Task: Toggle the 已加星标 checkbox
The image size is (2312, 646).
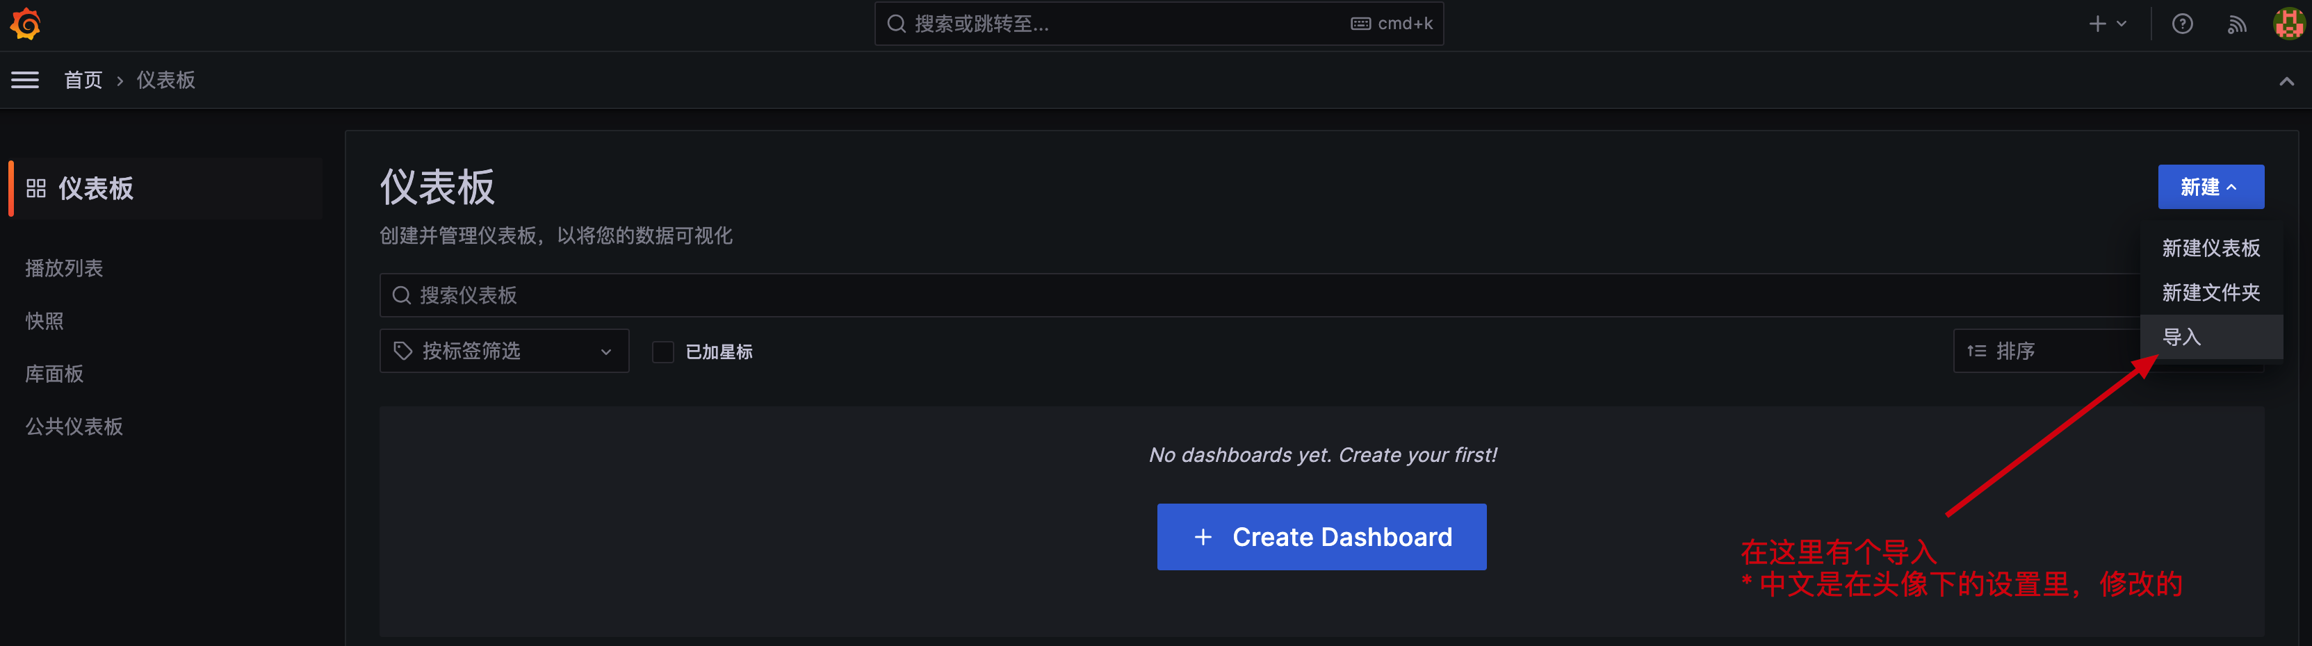Action: 662,351
